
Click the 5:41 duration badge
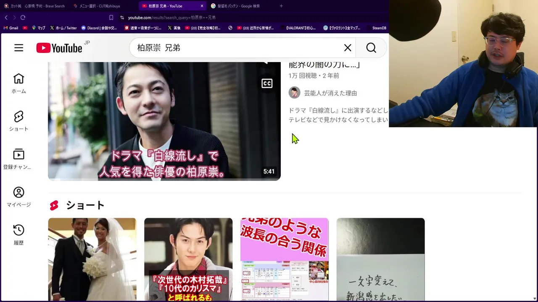pyautogui.click(x=269, y=171)
